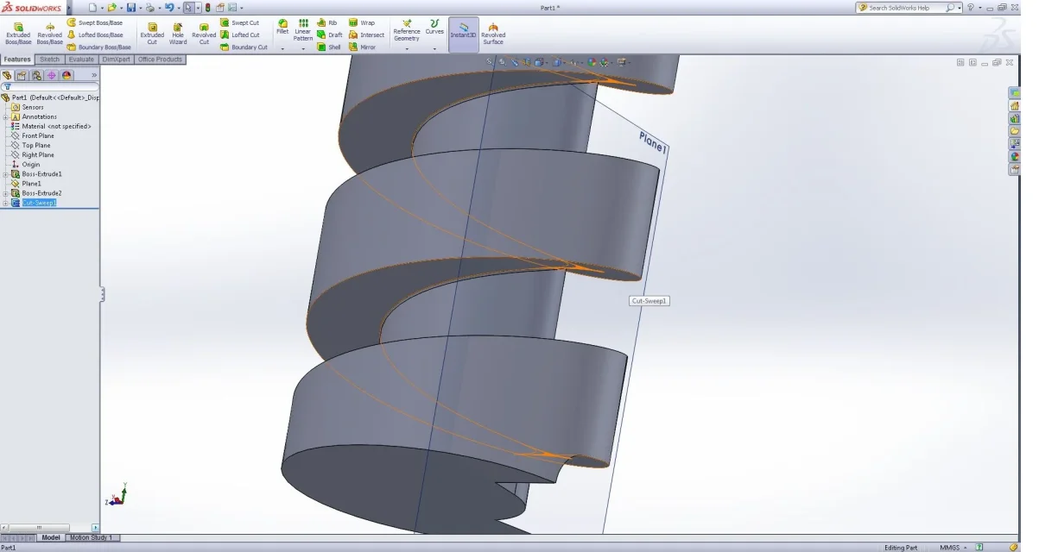Select the Model tab at bottom
The width and height of the screenshot is (1039, 552).
51,537
